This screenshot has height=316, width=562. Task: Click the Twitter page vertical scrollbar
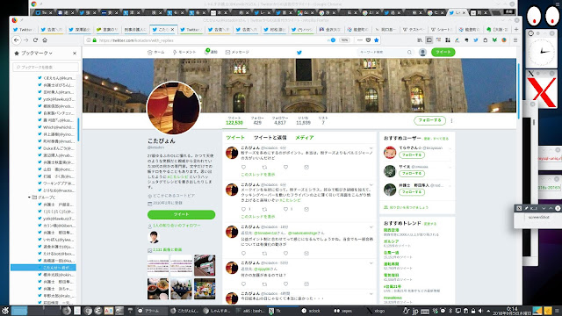tap(518, 91)
